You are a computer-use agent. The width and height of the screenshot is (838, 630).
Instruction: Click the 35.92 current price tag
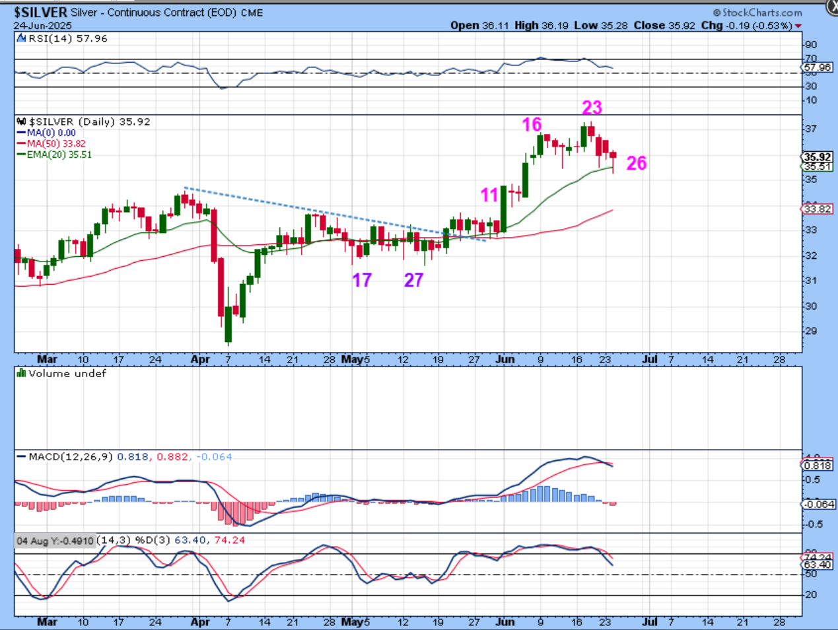point(817,157)
